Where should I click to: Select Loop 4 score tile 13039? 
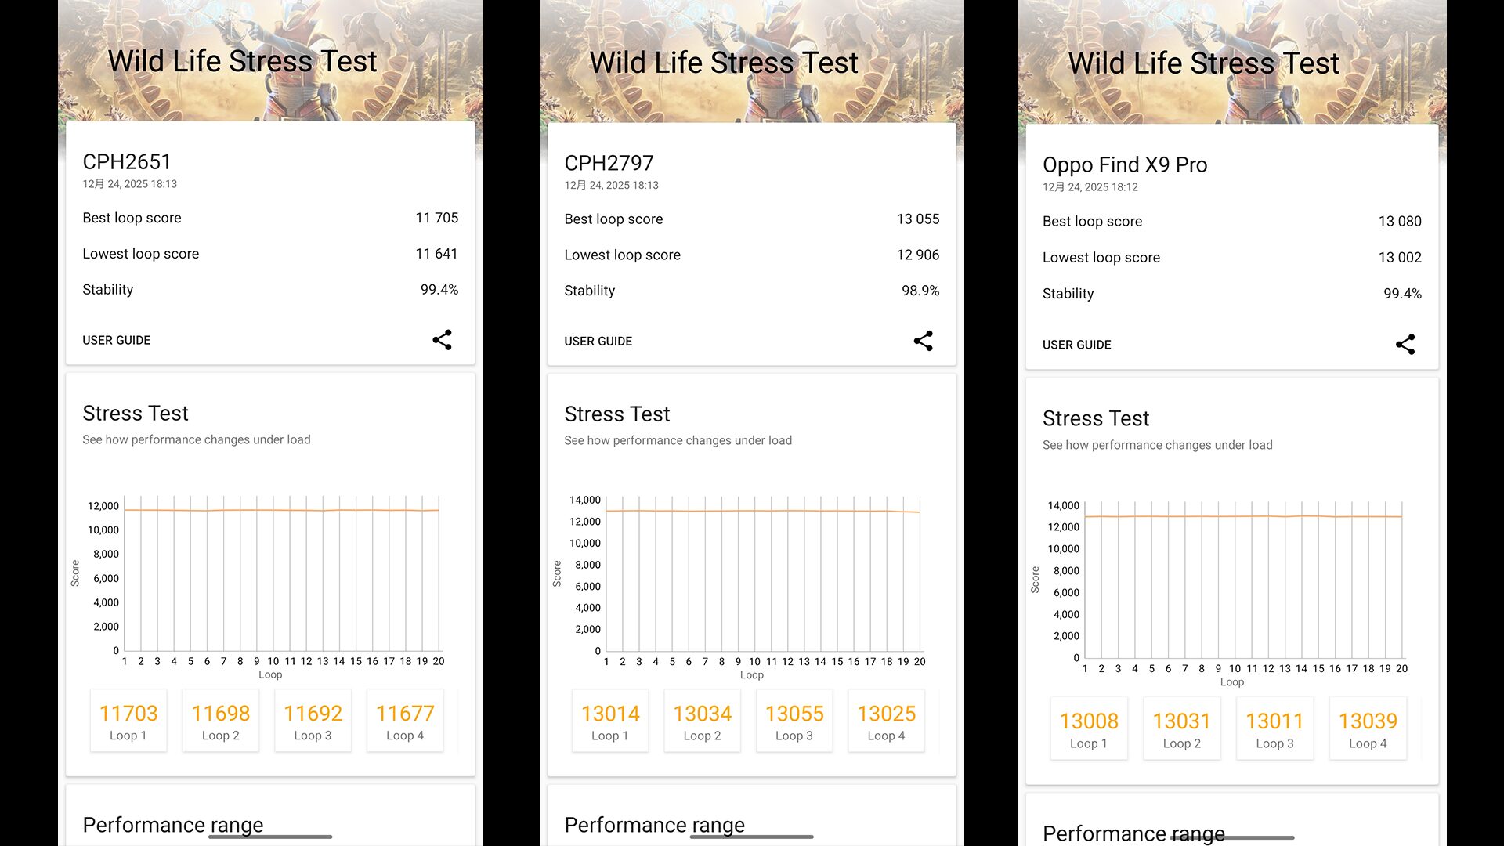pos(1368,728)
